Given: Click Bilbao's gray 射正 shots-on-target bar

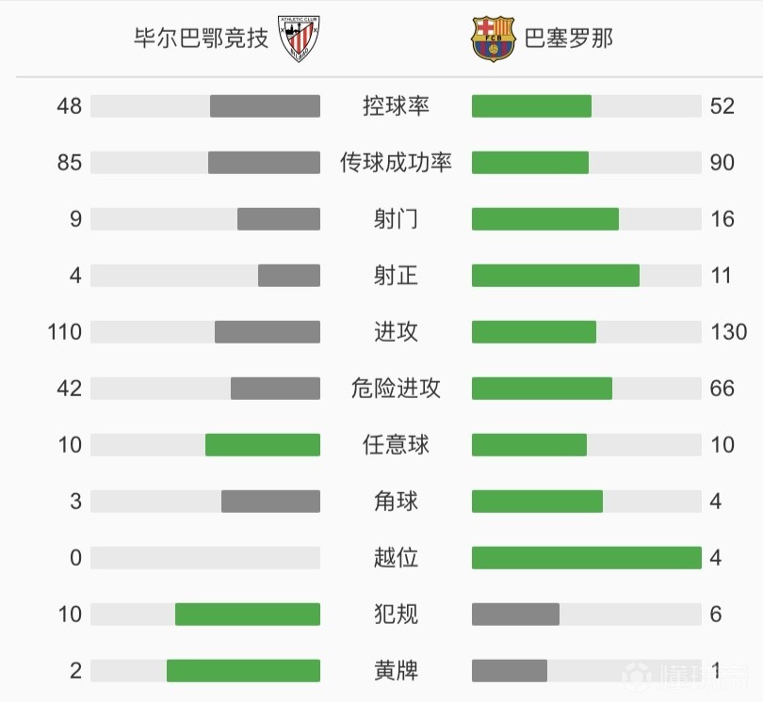Looking at the screenshot, I should [x=289, y=275].
